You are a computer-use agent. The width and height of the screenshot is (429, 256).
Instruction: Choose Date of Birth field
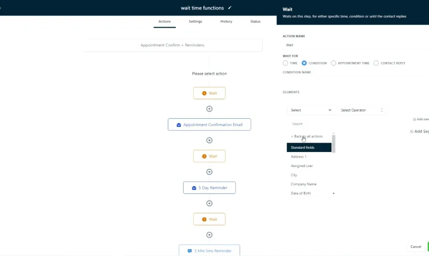(x=309, y=193)
